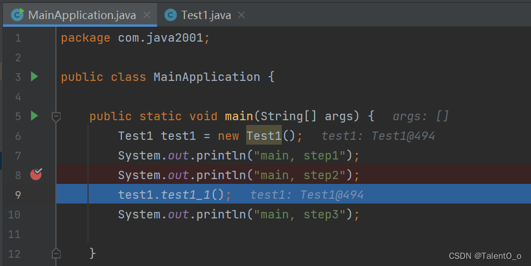Click inline hint 'test1: Test1@494' on line 9
The width and height of the screenshot is (531, 266).
pos(307,195)
